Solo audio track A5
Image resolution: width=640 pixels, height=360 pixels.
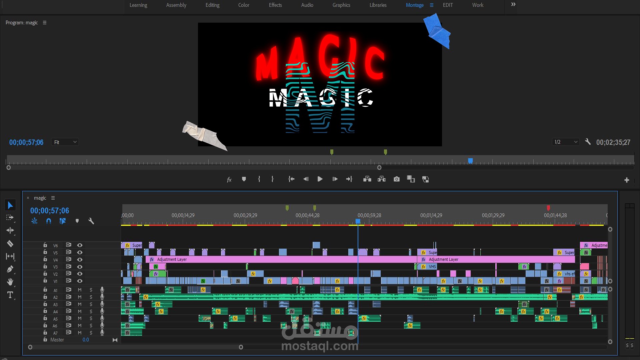[91, 319]
